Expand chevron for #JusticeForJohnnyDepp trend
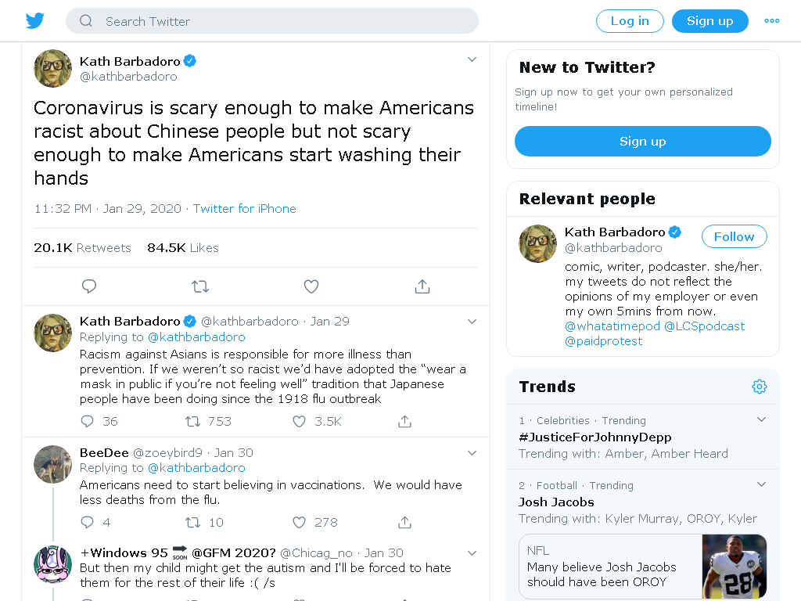The image size is (801, 601). click(761, 419)
